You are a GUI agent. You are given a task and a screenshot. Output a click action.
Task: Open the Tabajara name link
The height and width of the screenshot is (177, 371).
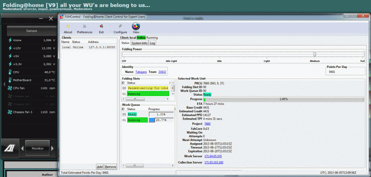141,72
